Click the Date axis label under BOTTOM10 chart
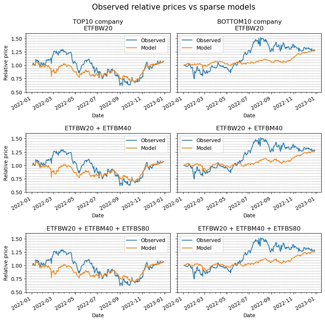 [249, 115]
